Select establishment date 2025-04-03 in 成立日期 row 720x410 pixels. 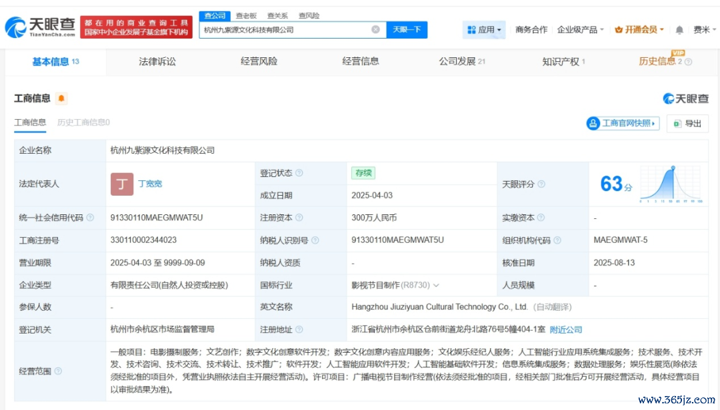point(372,196)
